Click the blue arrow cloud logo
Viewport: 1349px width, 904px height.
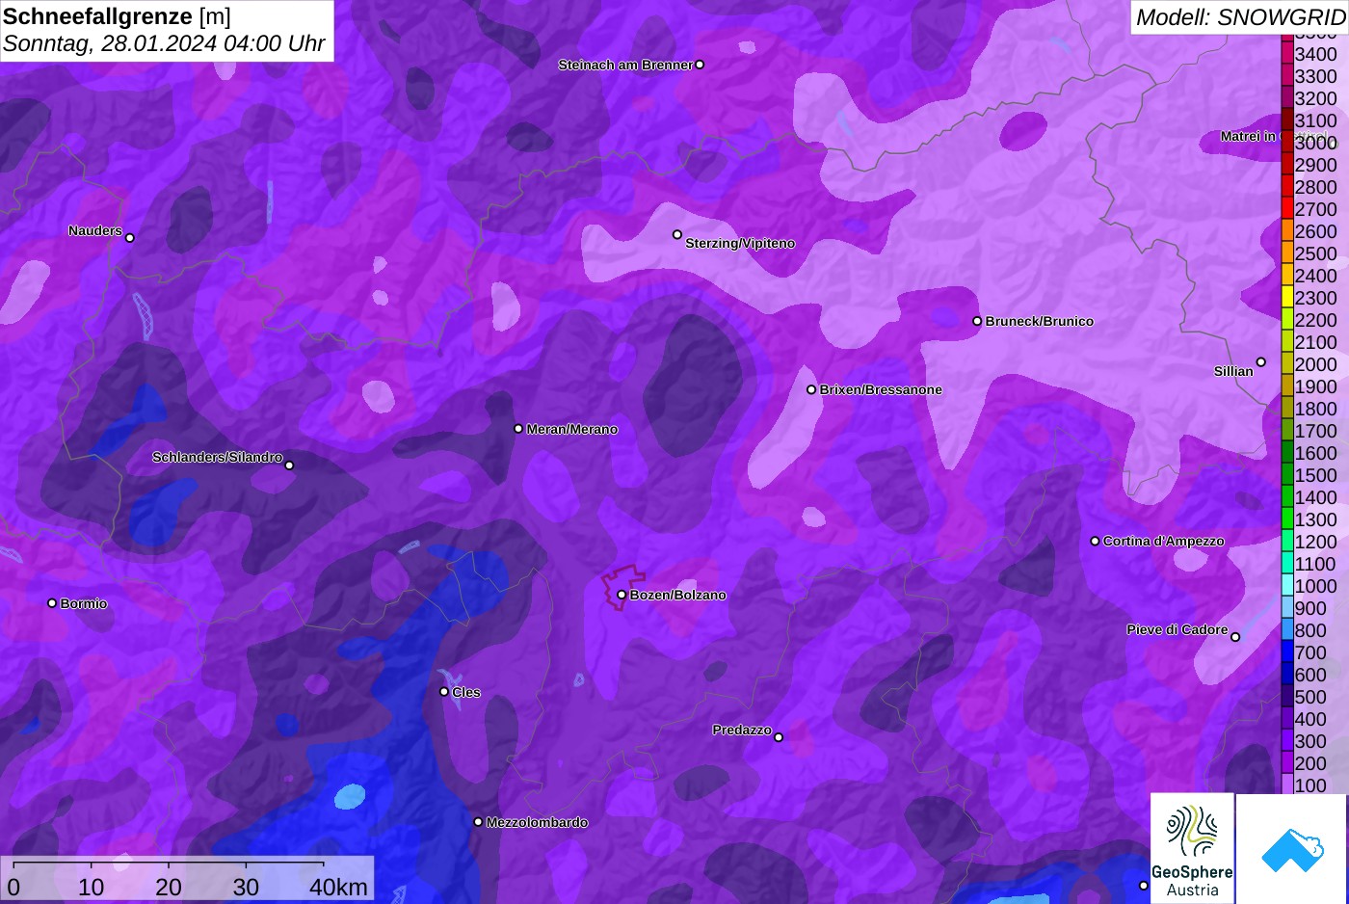coord(1292,849)
